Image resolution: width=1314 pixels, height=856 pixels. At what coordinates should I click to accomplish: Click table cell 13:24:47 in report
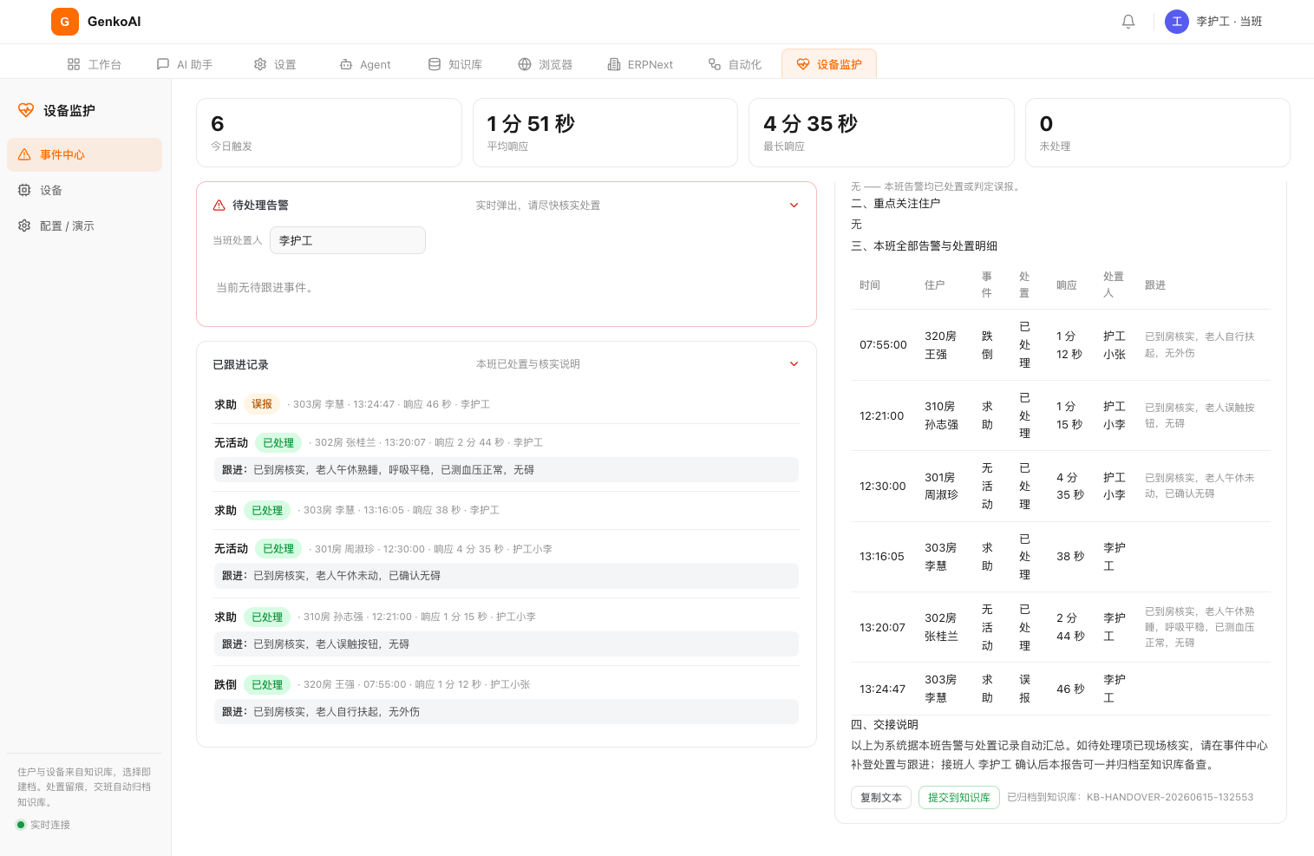(883, 689)
